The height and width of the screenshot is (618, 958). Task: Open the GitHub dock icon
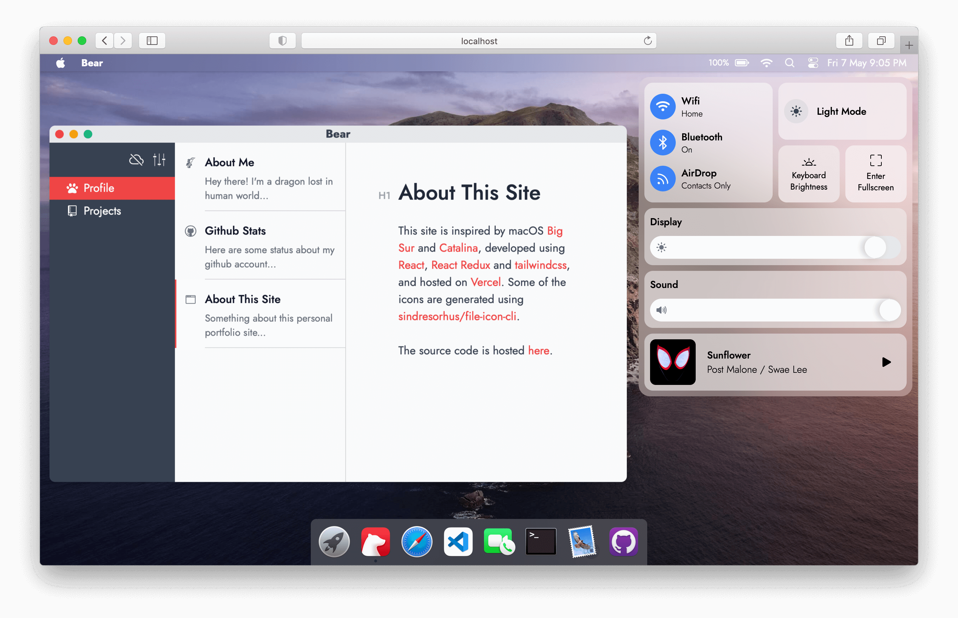(623, 542)
